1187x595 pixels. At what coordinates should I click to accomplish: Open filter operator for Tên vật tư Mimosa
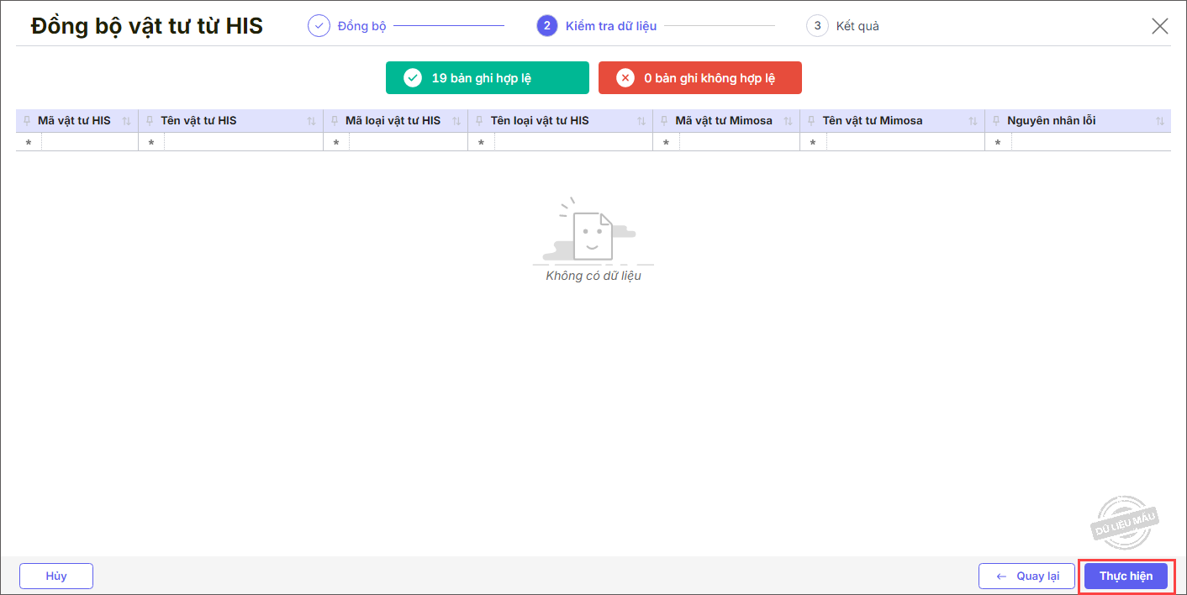(814, 143)
